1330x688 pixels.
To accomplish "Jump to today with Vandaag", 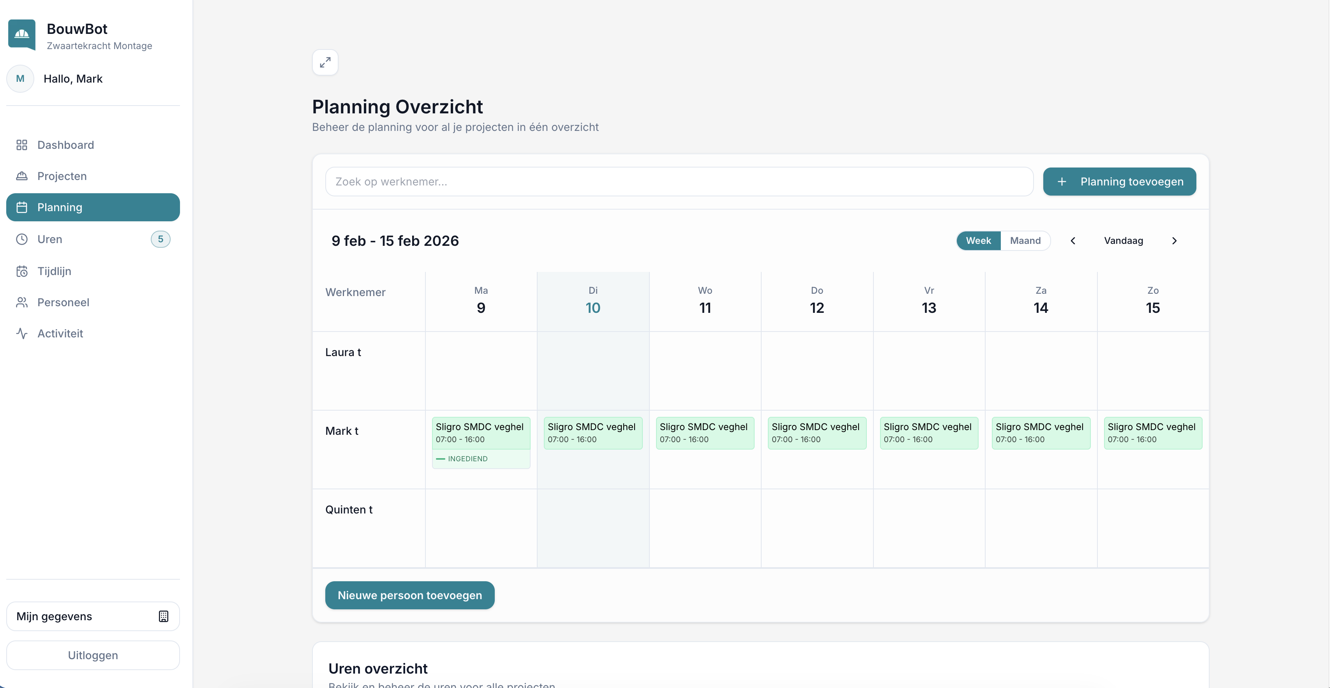I will pyautogui.click(x=1123, y=240).
